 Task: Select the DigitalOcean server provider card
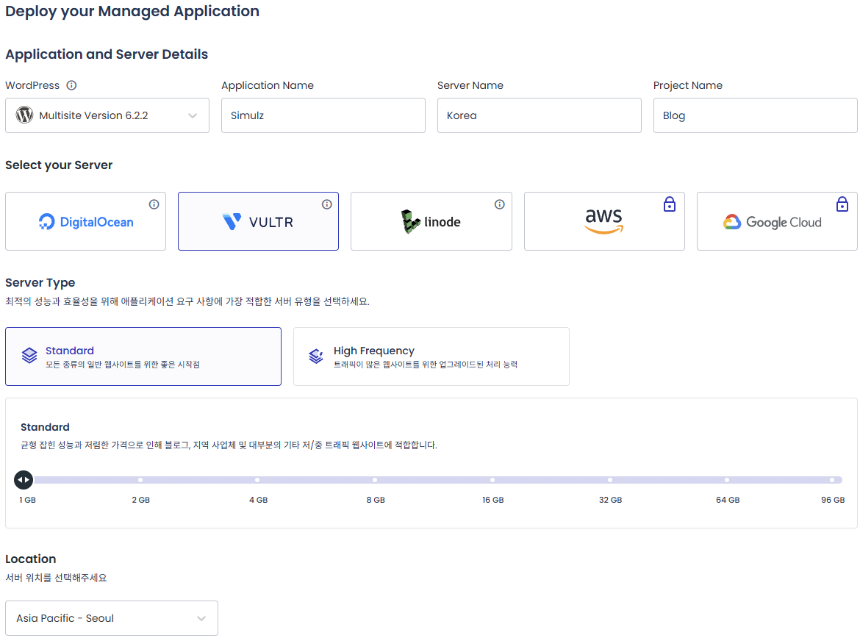coord(85,221)
